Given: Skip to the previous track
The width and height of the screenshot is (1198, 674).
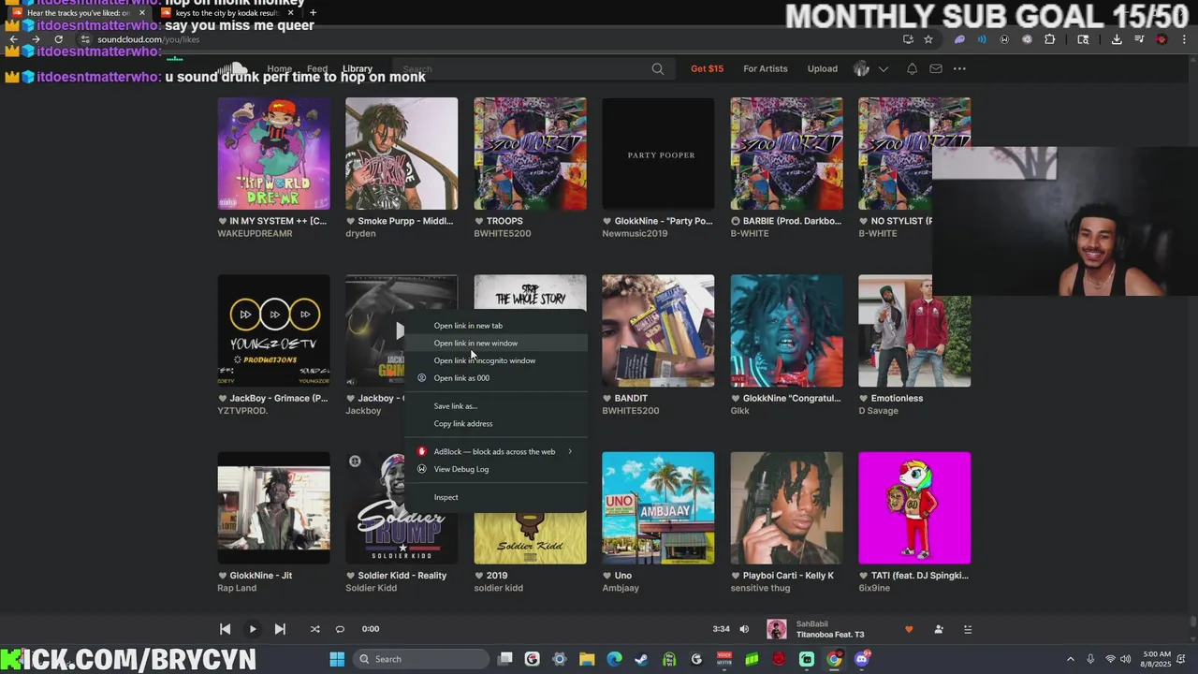Looking at the screenshot, I should pyautogui.click(x=225, y=629).
